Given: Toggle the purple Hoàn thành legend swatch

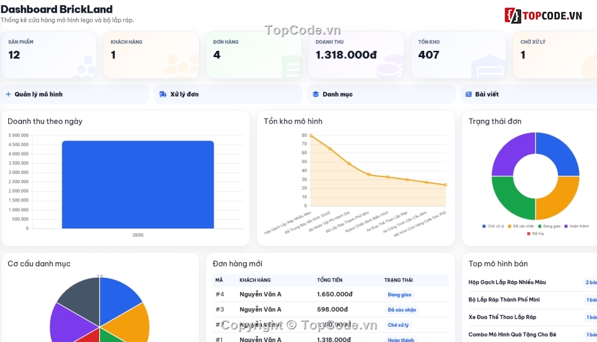Looking at the screenshot, I should (x=566, y=226).
